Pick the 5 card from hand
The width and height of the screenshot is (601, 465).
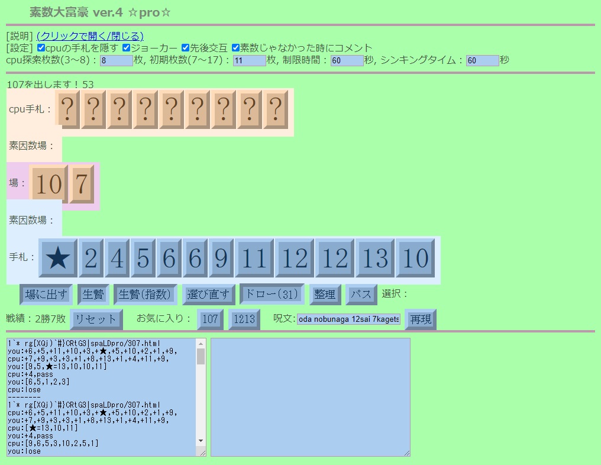143,257
